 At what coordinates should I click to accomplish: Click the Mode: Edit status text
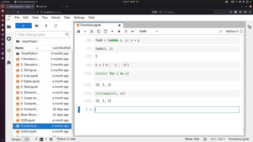pyautogui.click(x=192, y=139)
